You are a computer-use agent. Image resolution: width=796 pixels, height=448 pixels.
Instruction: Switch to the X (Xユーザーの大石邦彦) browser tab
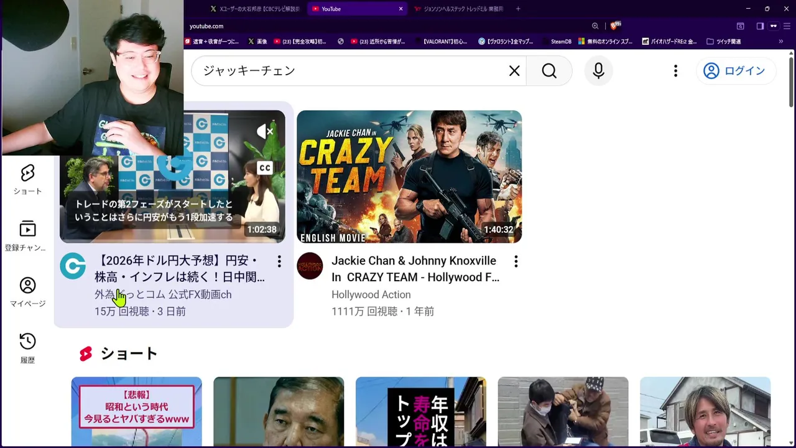point(255,9)
